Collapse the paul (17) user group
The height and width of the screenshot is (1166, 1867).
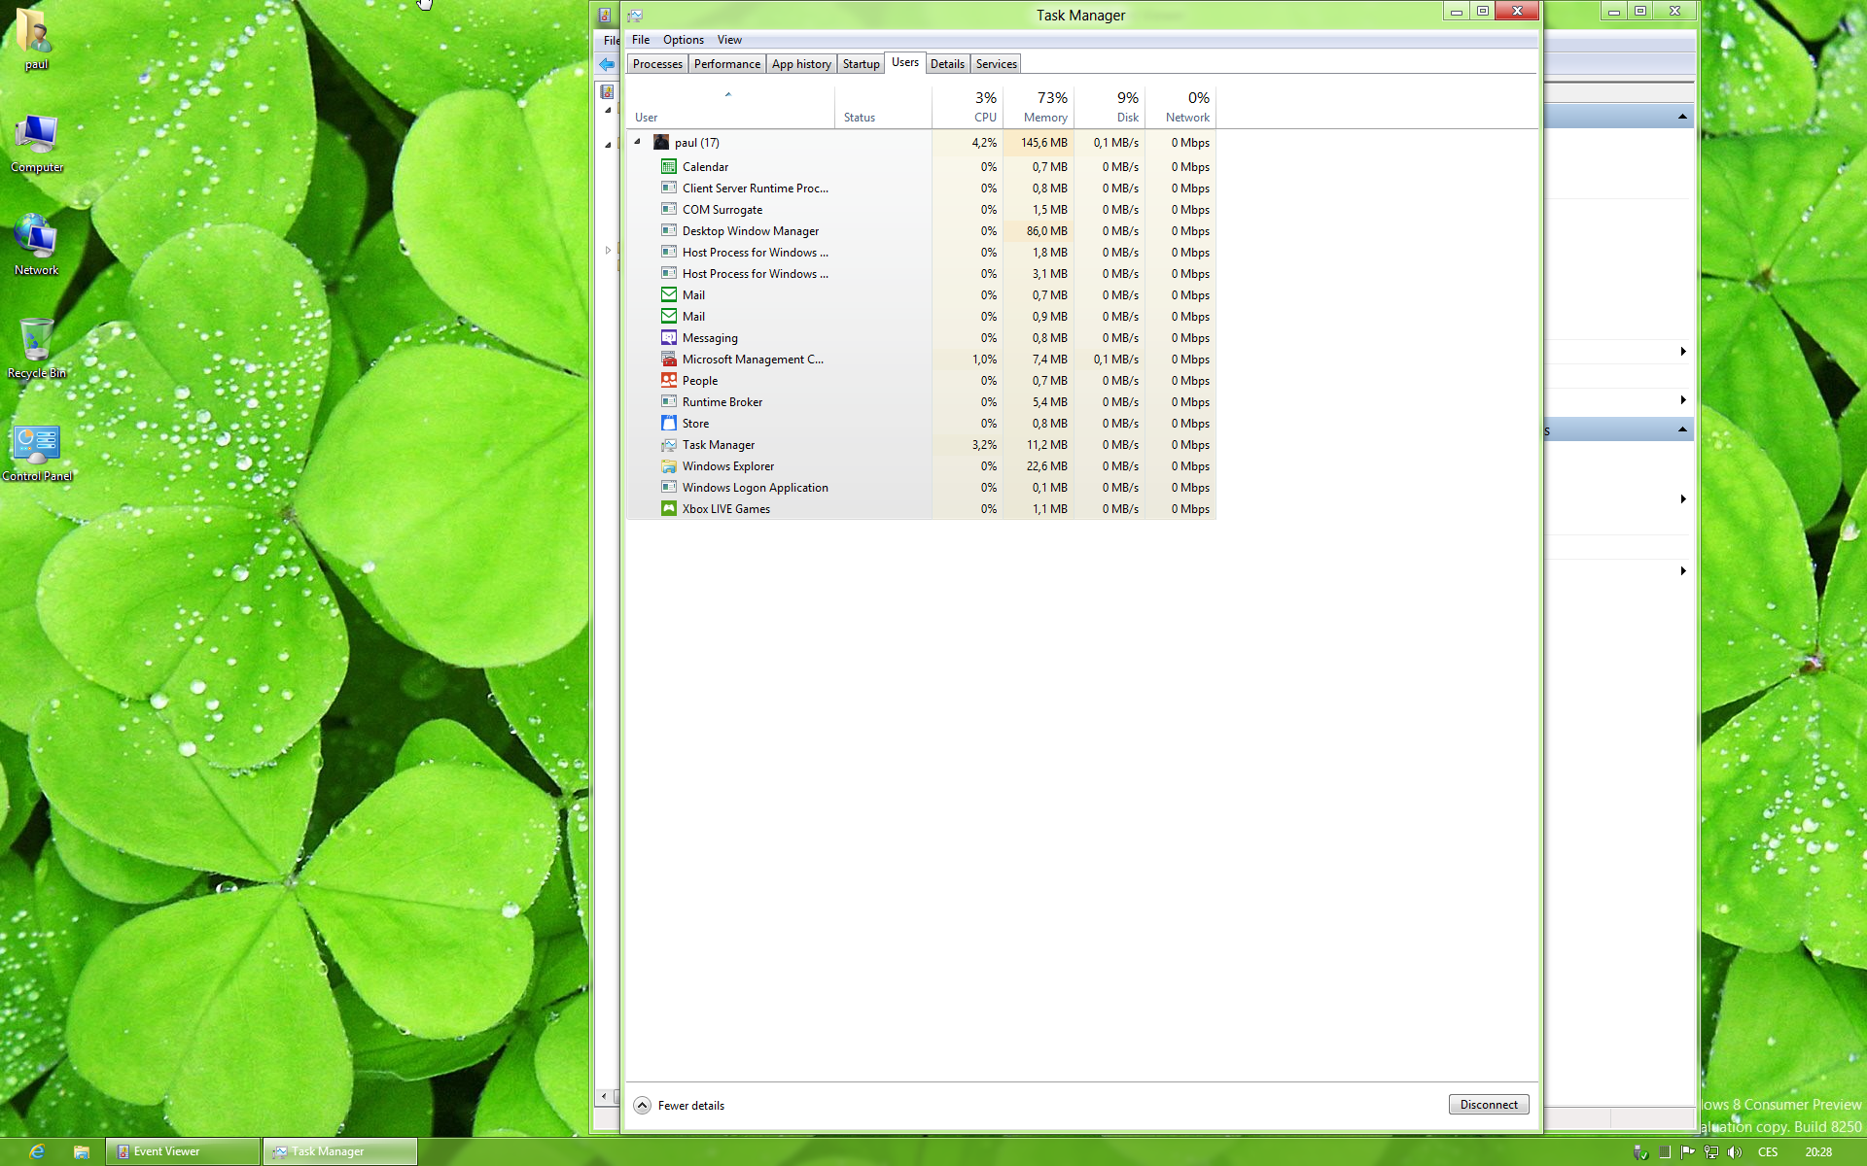pos(637,142)
